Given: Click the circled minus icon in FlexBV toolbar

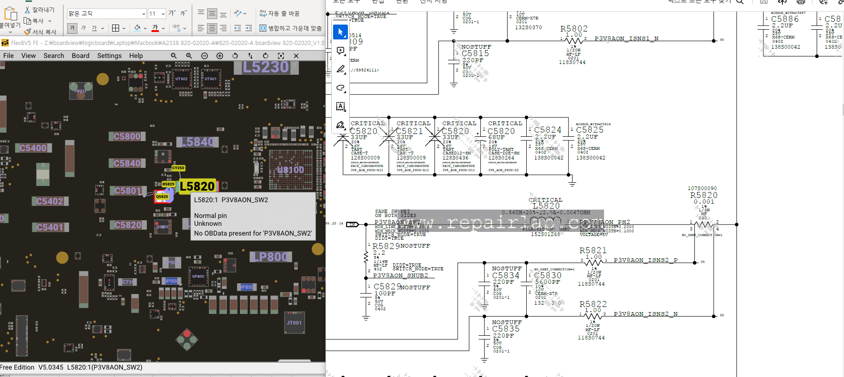Looking at the screenshot, I should [204, 56].
